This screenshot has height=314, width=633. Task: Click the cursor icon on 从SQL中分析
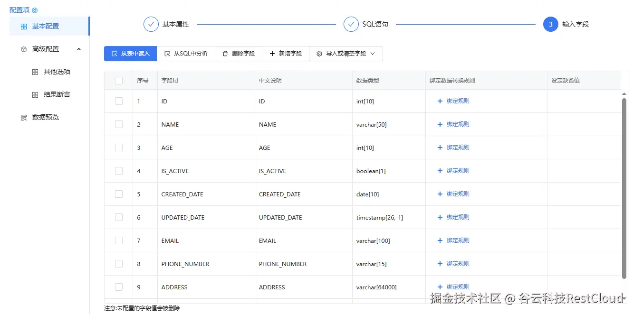tap(167, 54)
